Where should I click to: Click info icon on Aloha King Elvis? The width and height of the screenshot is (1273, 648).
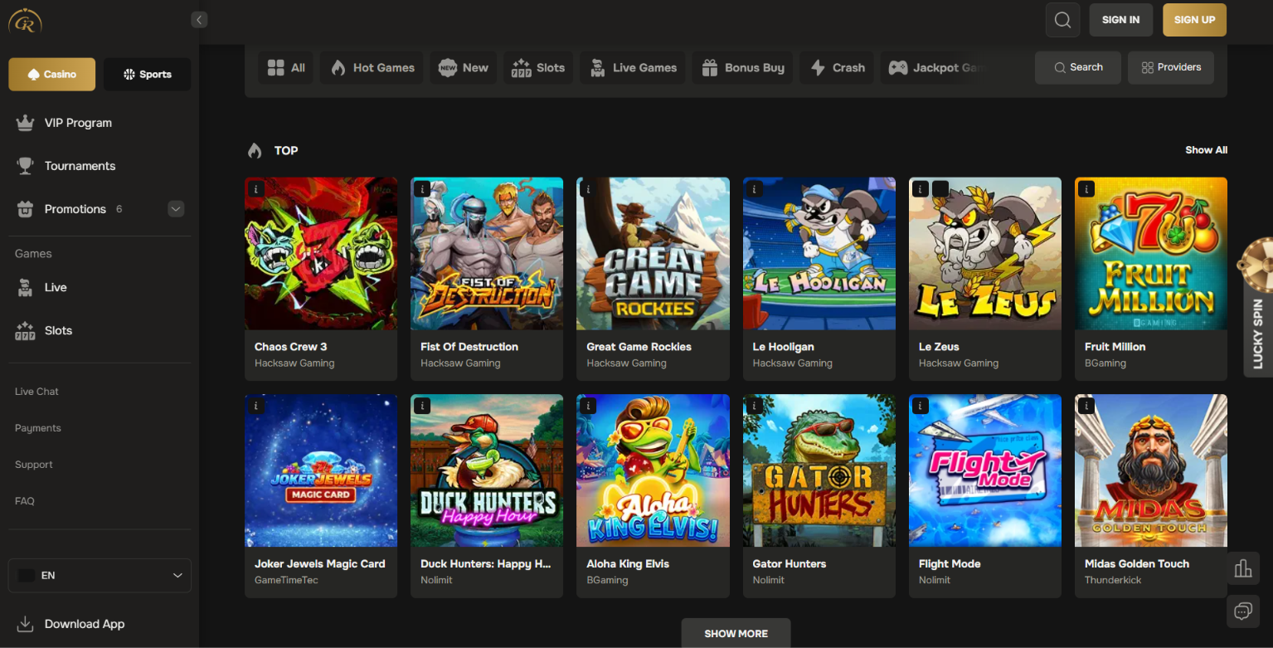[588, 406]
